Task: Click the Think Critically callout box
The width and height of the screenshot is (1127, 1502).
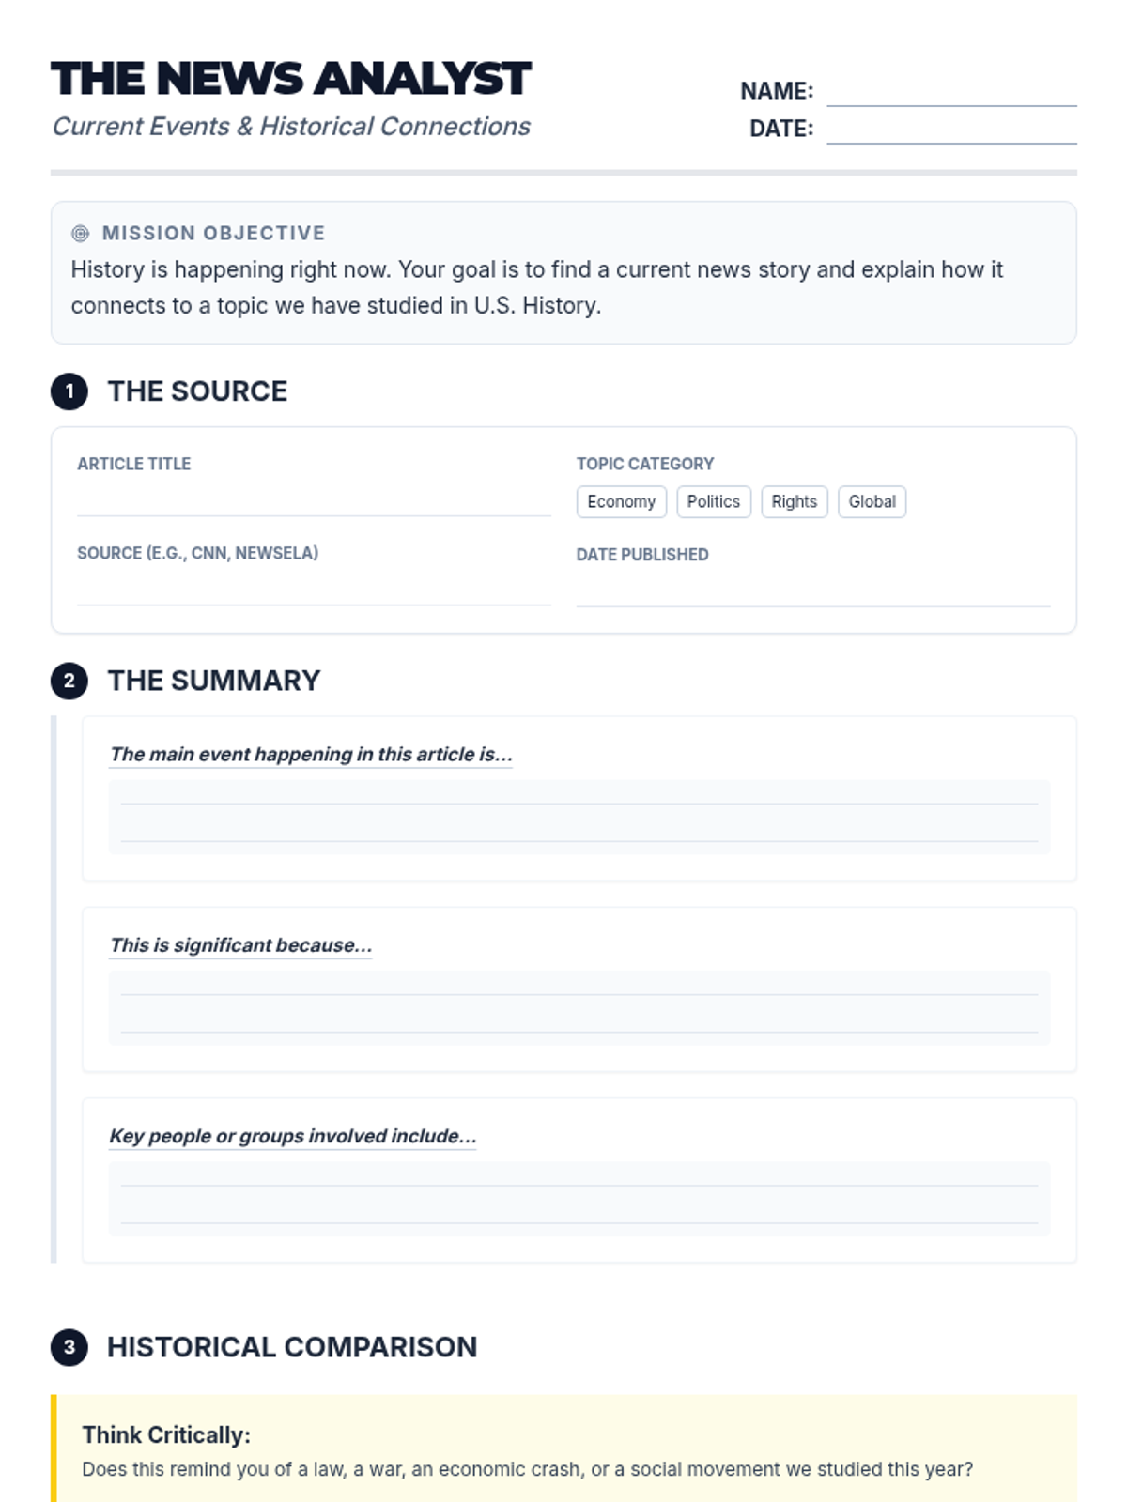Action: pos(563,1450)
